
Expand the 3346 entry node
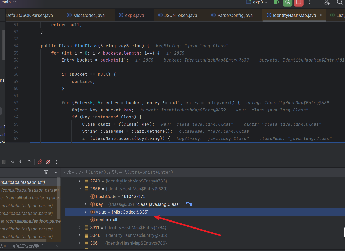click(80, 235)
